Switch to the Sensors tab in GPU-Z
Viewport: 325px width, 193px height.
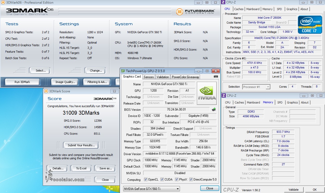click(x=149, y=77)
